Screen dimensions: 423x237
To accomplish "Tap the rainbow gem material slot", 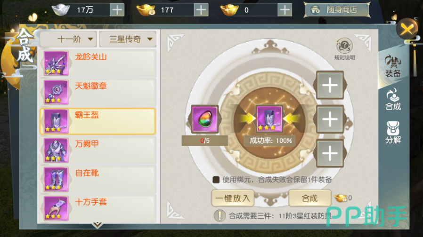I will [205, 119].
